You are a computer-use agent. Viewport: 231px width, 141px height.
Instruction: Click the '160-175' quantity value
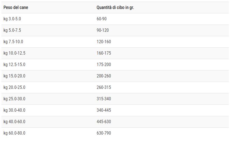(x=104, y=53)
